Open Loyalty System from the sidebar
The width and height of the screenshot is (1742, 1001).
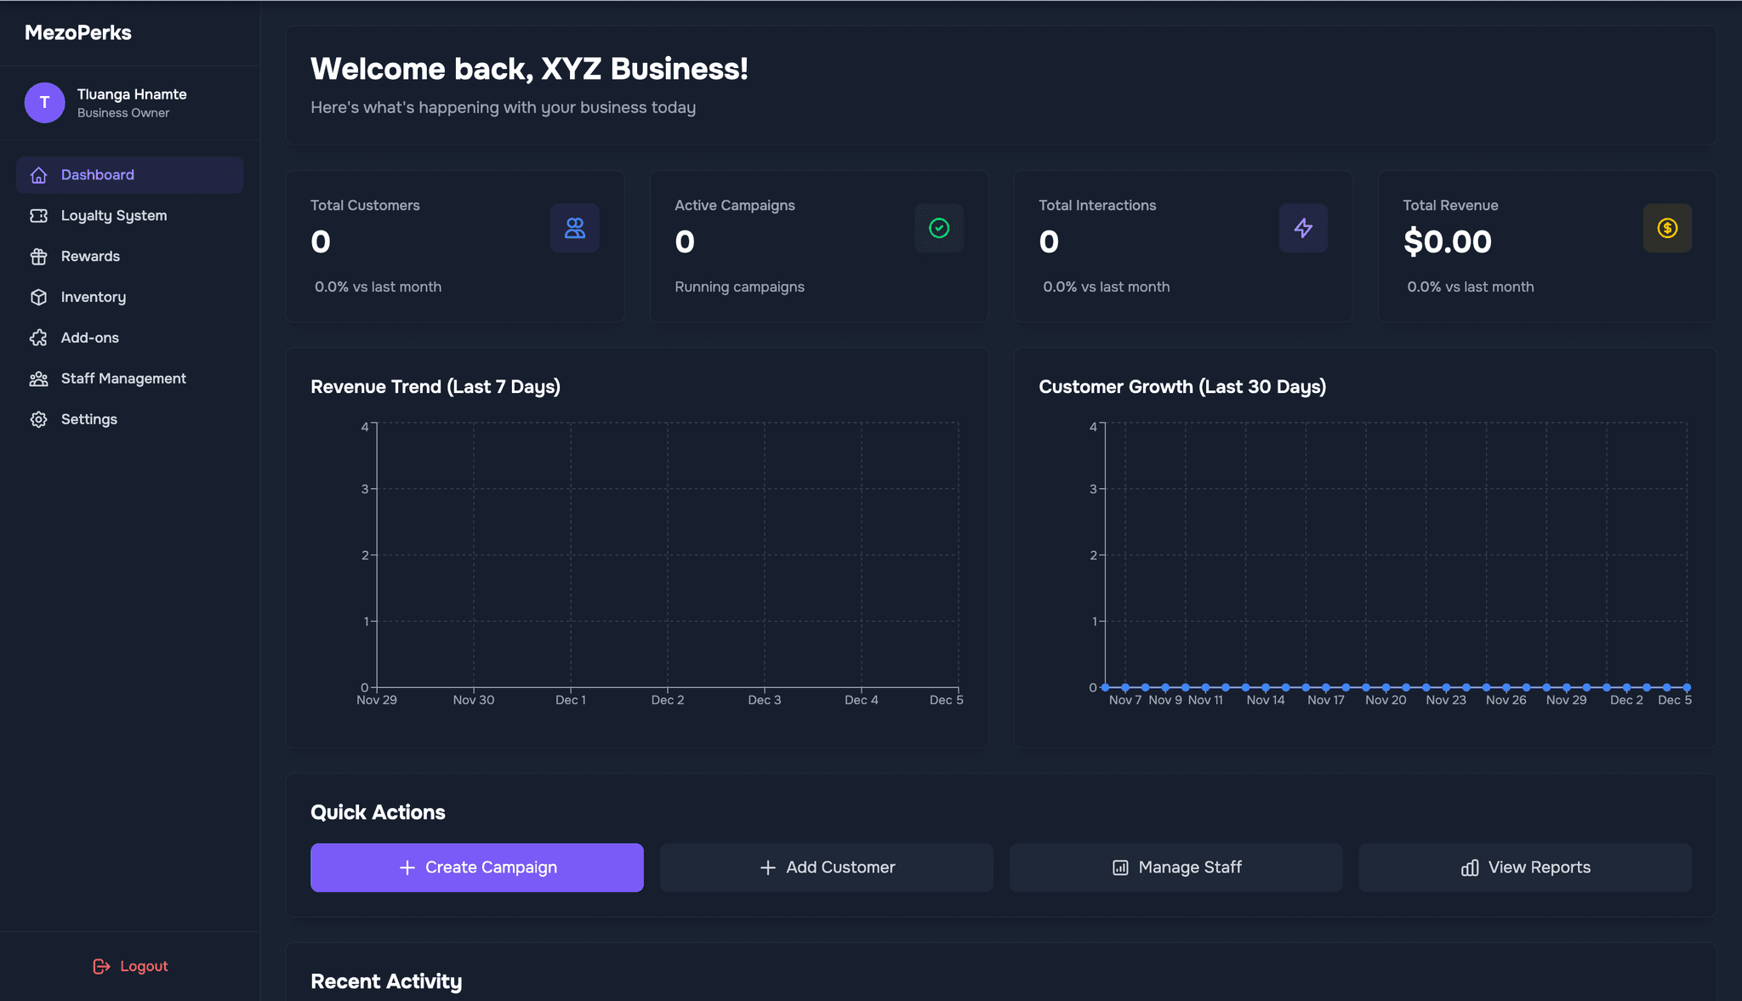click(x=113, y=216)
